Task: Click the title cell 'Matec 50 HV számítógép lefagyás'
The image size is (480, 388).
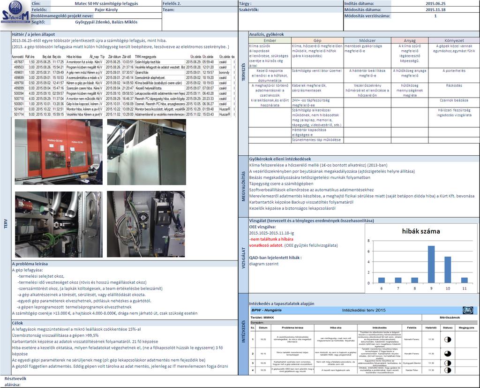Action: tap(106, 4)
